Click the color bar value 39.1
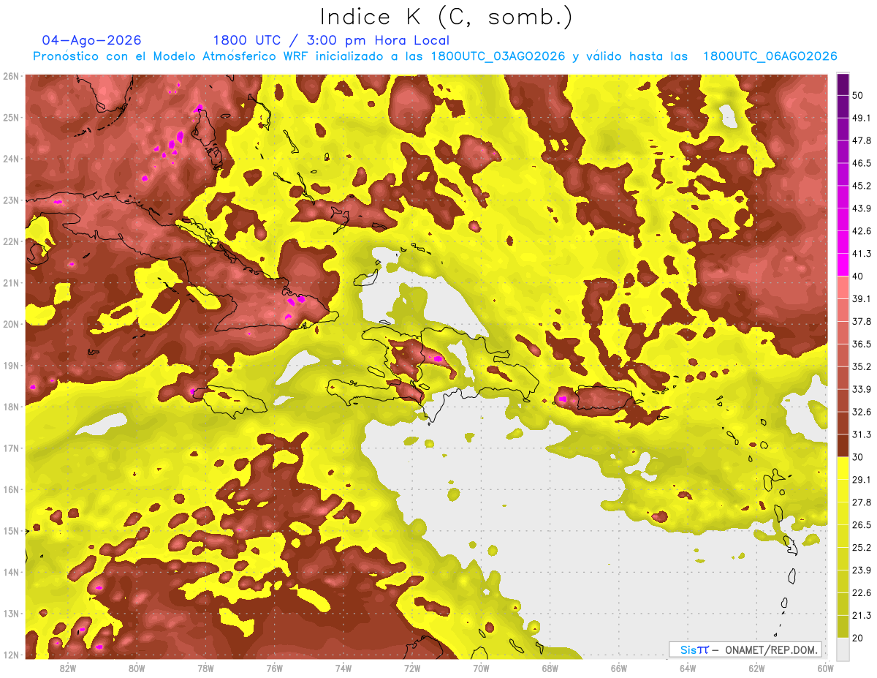 coord(862,298)
